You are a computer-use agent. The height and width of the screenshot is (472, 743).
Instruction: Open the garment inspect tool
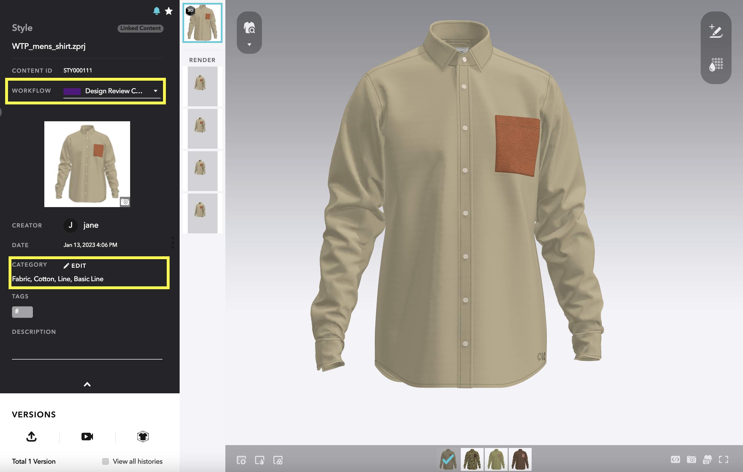[249, 27]
